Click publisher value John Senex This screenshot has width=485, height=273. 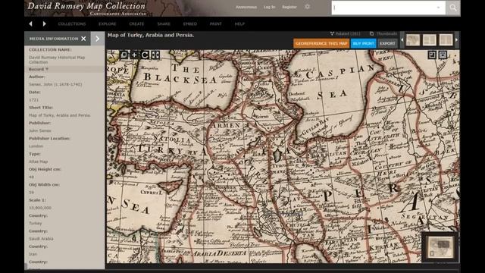coord(40,130)
